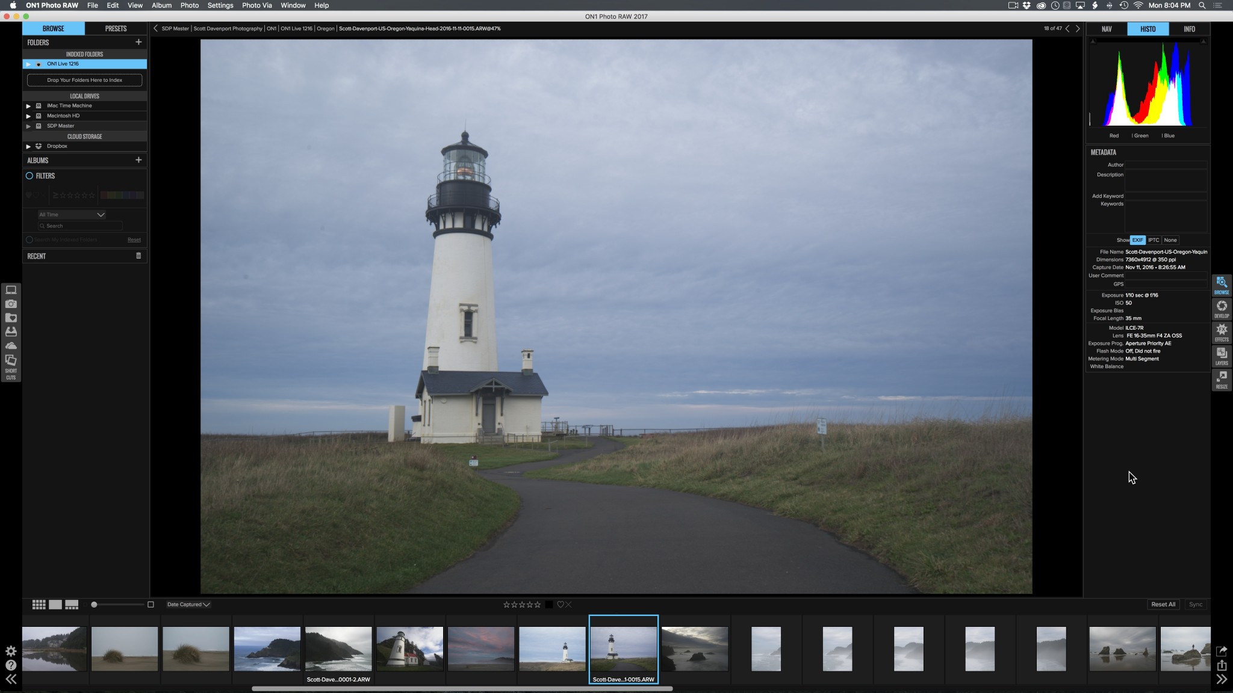Viewport: 1233px width, 693px height.
Task: Click the favorites folder shortcut icon
Action: pyautogui.click(x=11, y=318)
